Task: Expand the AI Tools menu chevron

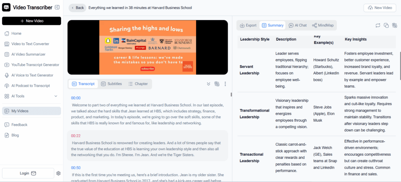Action: tap(56, 96)
